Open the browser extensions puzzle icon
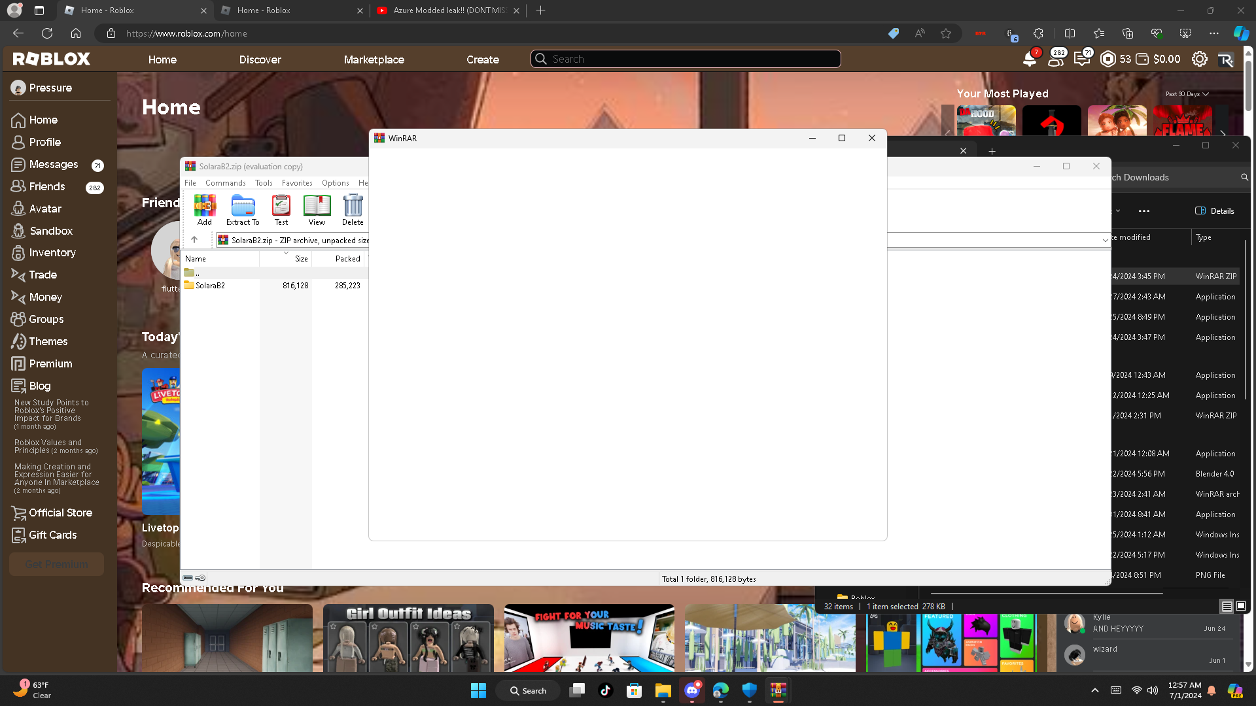Screen dimensions: 1256x706 click(1038, 33)
